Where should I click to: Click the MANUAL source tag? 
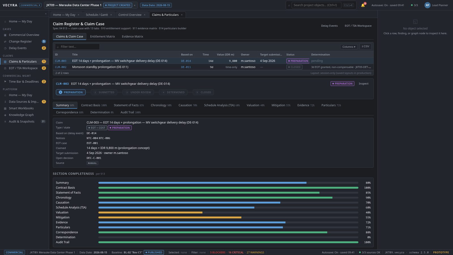pyautogui.click(x=92, y=163)
